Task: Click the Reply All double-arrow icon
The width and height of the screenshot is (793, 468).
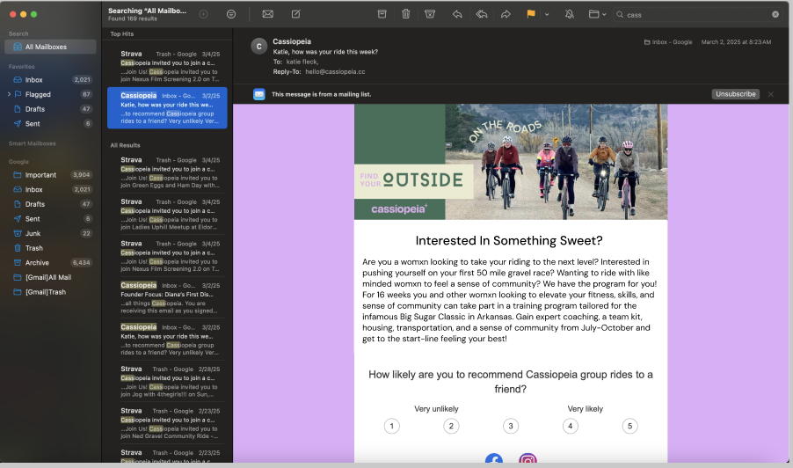Action: tap(482, 14)
